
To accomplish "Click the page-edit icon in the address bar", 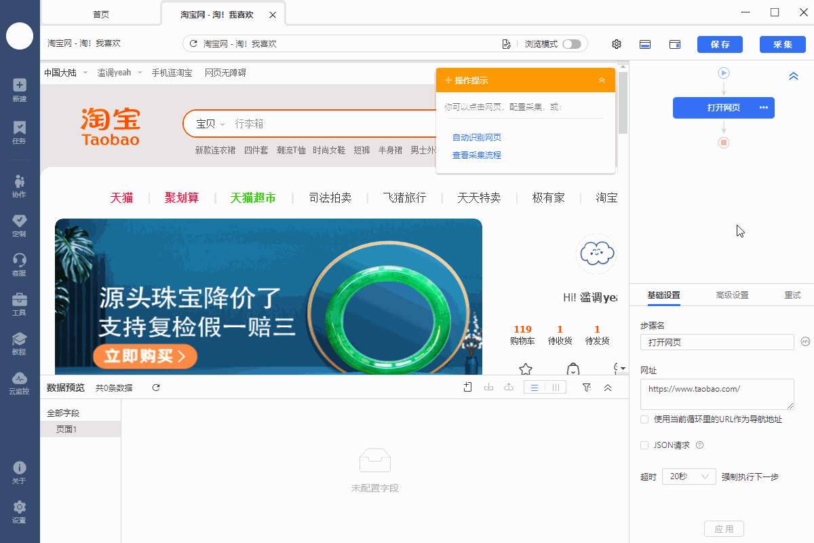I will (506, 44).
